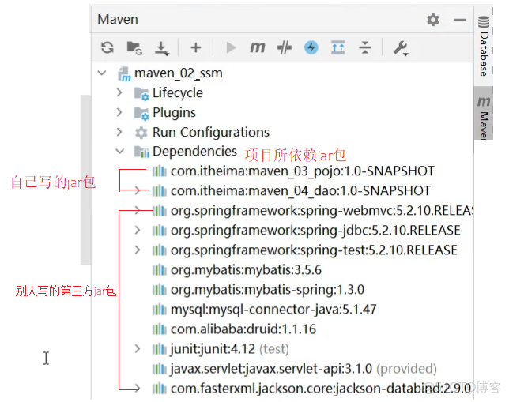Click the Run Configurations gear icon
This screenshot has height=402, width=509.
pyautogui.click(x=141, y=133)
